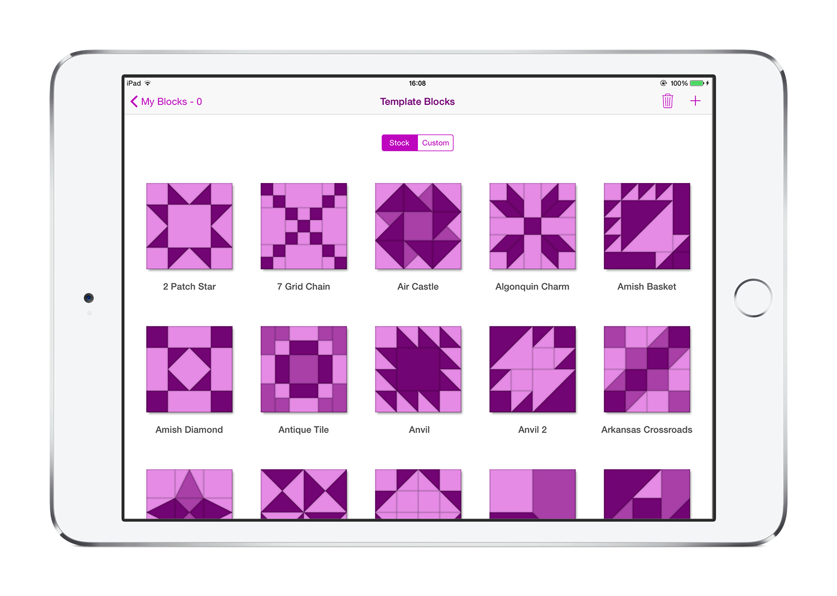Viewport: 837px width, 596px height.
Task: Select the 7 Grid Chain block thumbnail
Action: coord(304,226)
